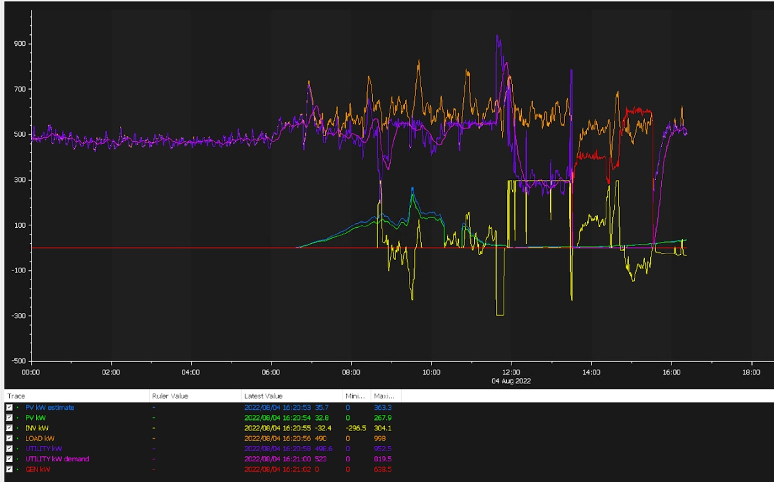Toggle visibility of the PV kW estimate trace
This screenshot has width=774, height=482.
(x=9, y=407)
